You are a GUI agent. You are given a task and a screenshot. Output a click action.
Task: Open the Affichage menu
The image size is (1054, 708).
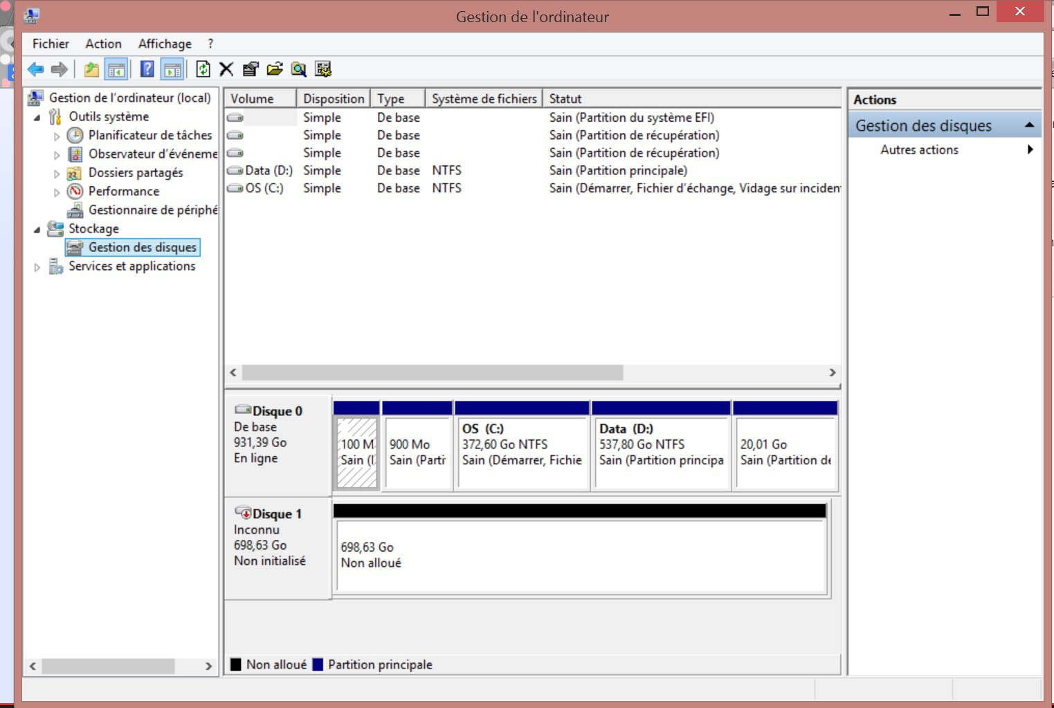pos(165,44)
